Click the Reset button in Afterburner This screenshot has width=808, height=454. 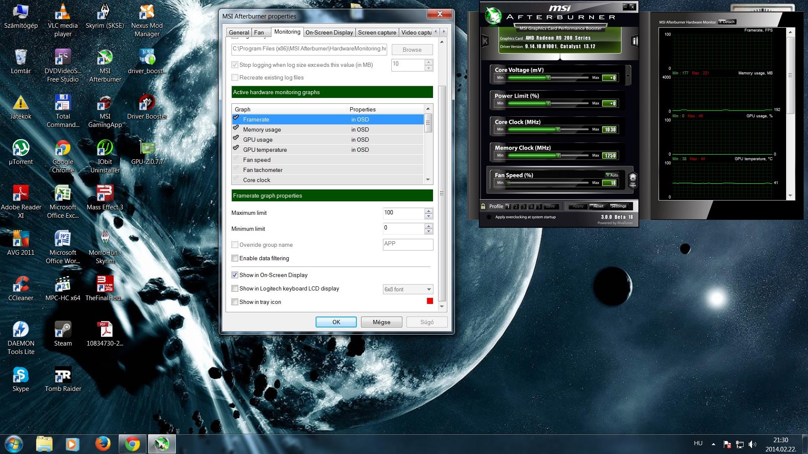(x=598, y=206)
